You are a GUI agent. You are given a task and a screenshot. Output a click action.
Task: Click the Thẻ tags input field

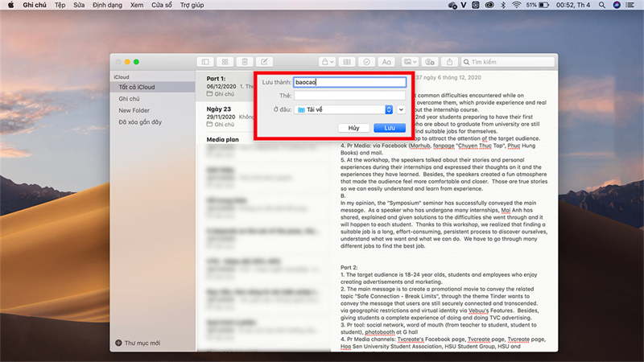349,96
